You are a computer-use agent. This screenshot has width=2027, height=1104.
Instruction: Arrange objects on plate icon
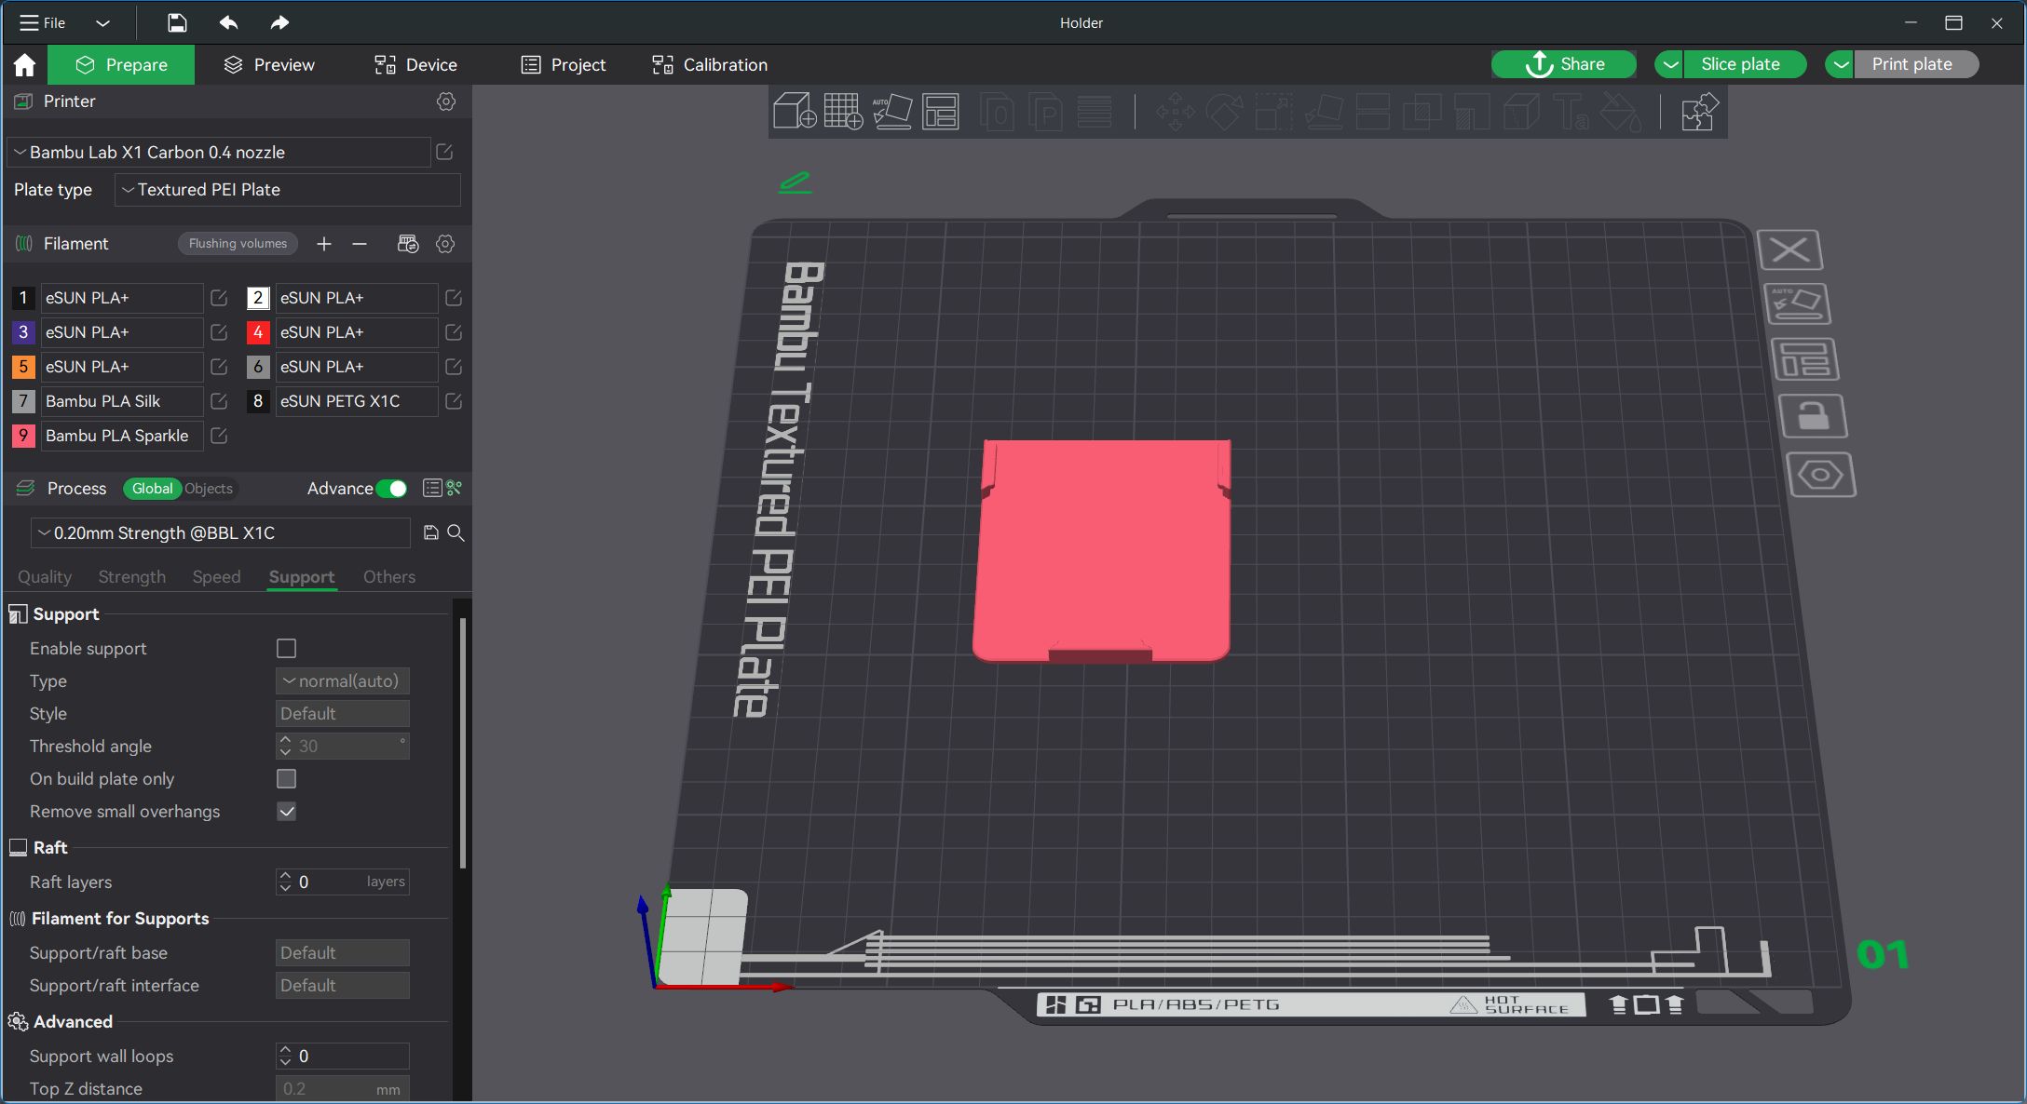click(1804, 359)
